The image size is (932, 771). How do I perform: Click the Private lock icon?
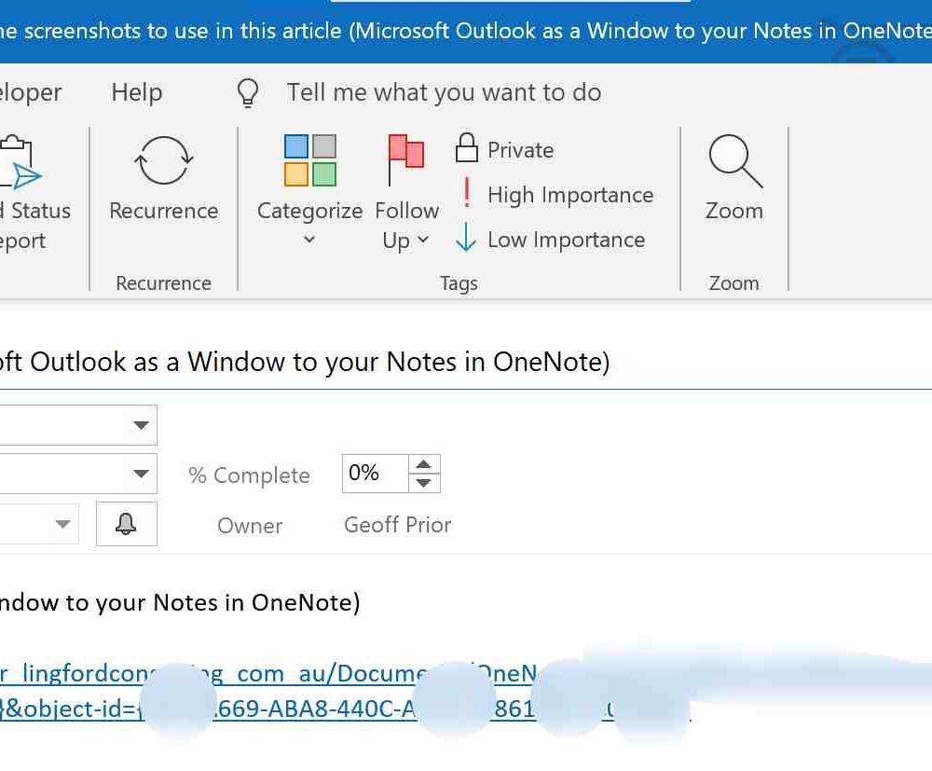pyautogui.click(x=467, y=147)
